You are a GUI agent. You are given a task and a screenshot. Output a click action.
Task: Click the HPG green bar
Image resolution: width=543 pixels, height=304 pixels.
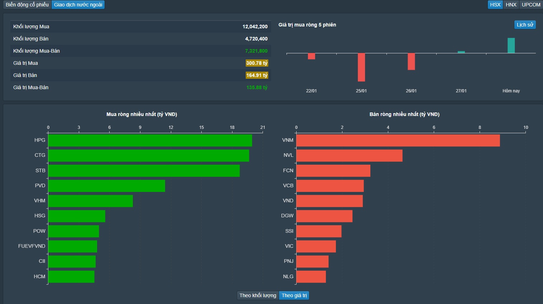[150, 140]
